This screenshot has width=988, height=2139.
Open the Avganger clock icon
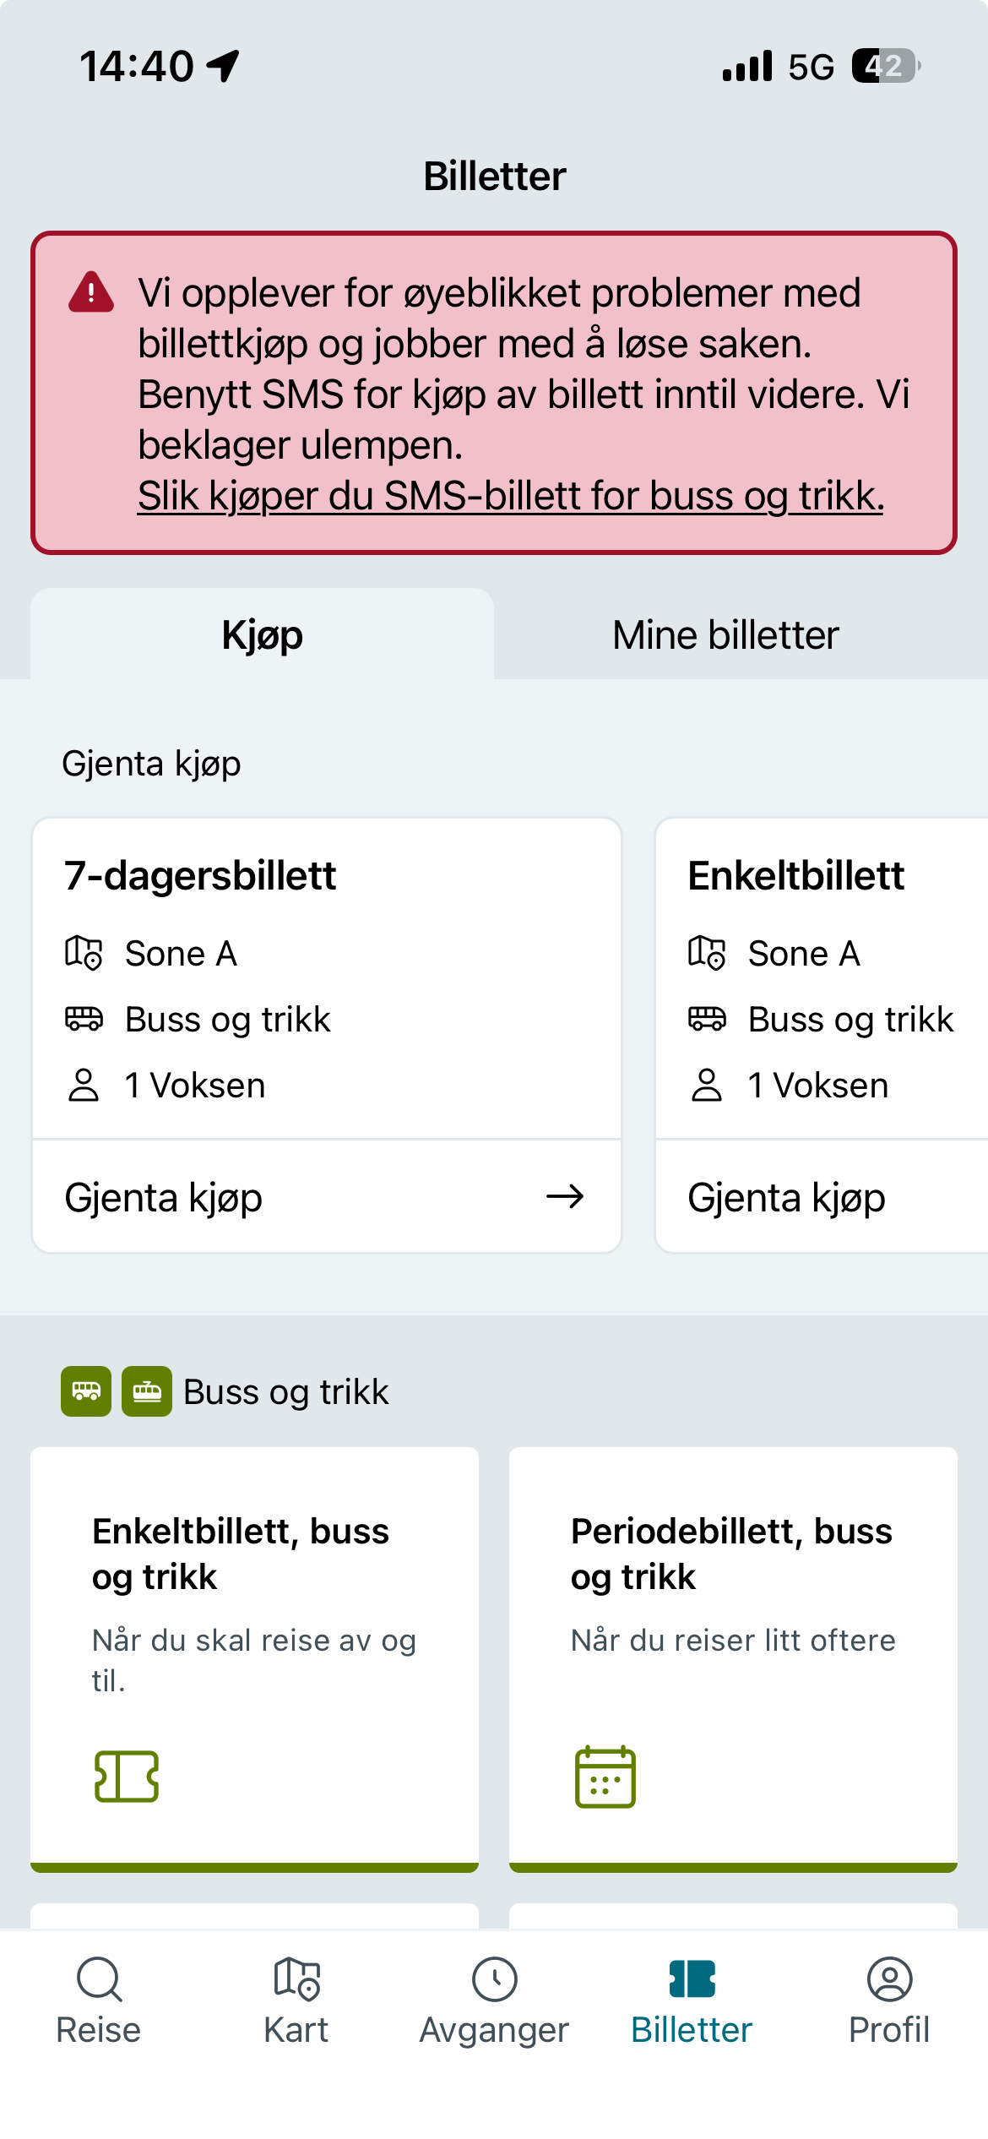(494, 1979)
